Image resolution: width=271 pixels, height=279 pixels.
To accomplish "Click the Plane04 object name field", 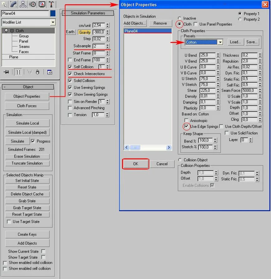I will (x=25, y=13).
